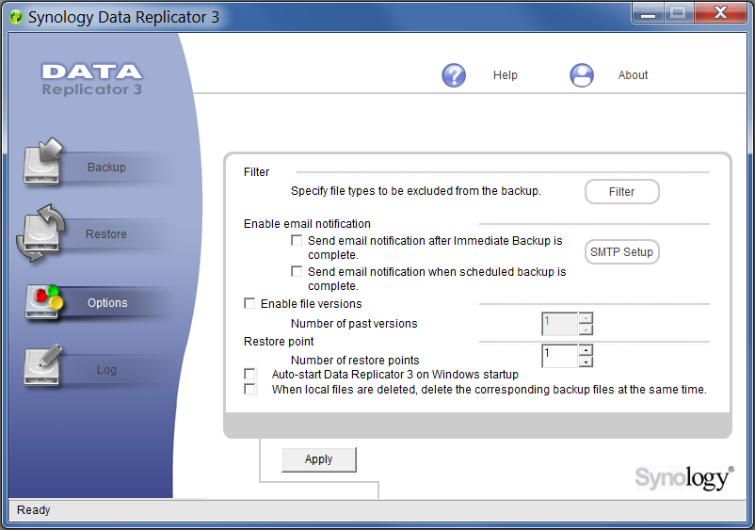Enable email notification after Immediate Backup

click(x=297, y=240)
